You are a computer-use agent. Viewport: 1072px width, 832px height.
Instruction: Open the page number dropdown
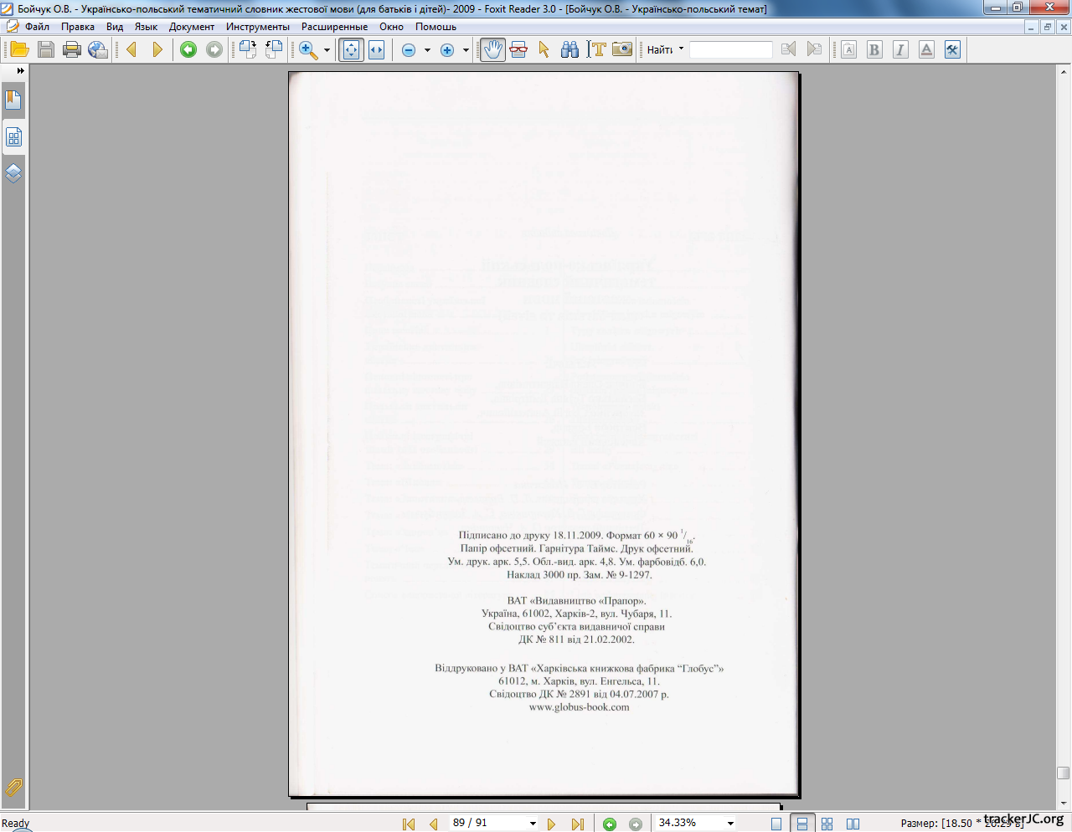[x=533, y=824]
